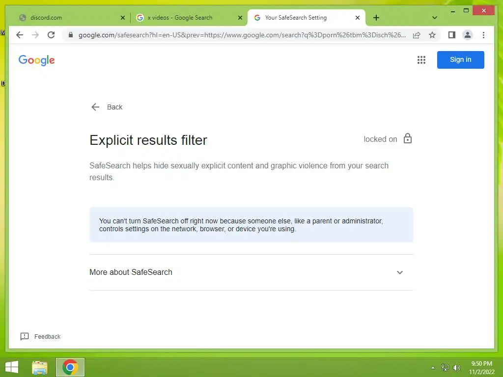503x377 pixels.
Task: Minimize the Chrome window
Action: point(452,11)
